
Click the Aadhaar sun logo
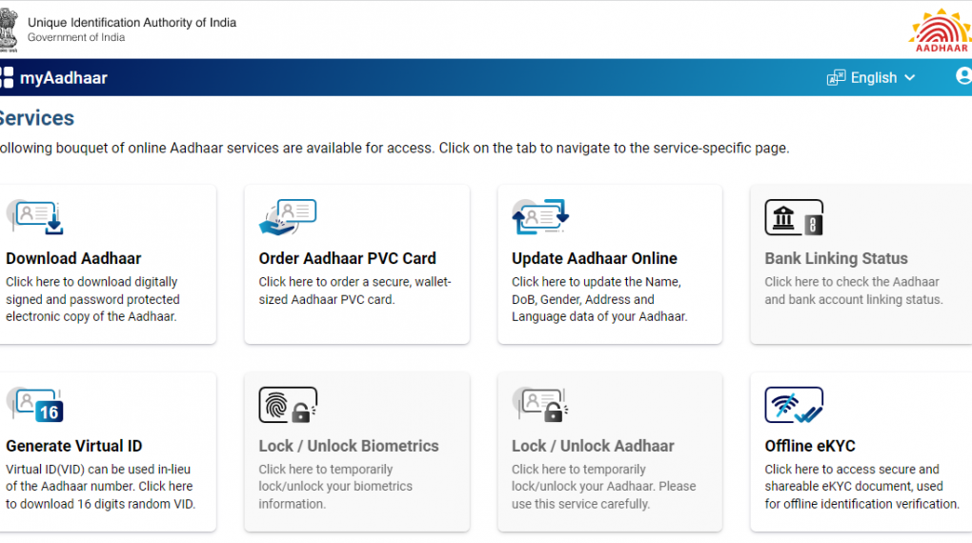941,30
